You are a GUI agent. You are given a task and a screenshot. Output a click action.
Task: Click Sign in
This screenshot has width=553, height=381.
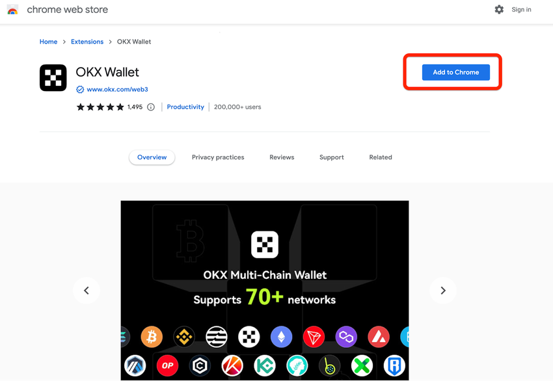point(521,10)
